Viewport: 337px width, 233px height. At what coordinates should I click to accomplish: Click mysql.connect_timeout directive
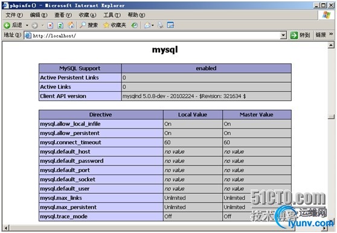71,142
